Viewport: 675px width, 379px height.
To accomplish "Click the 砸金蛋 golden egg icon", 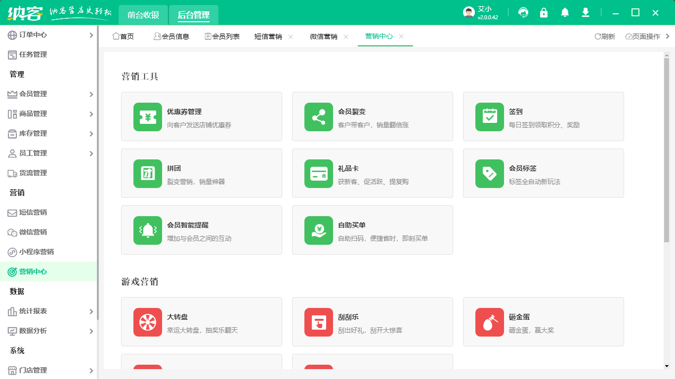I will pos(489,322).
